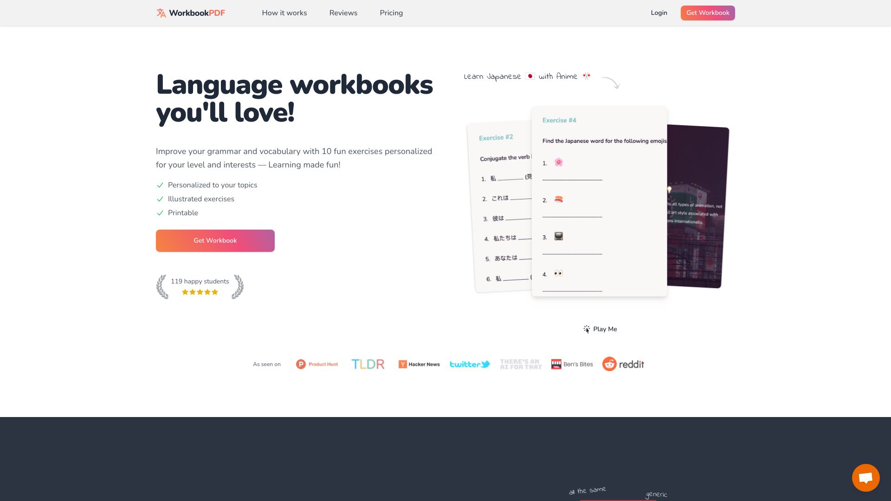
Task: Click the Hacker News icon
Action: tap(402, 364)
